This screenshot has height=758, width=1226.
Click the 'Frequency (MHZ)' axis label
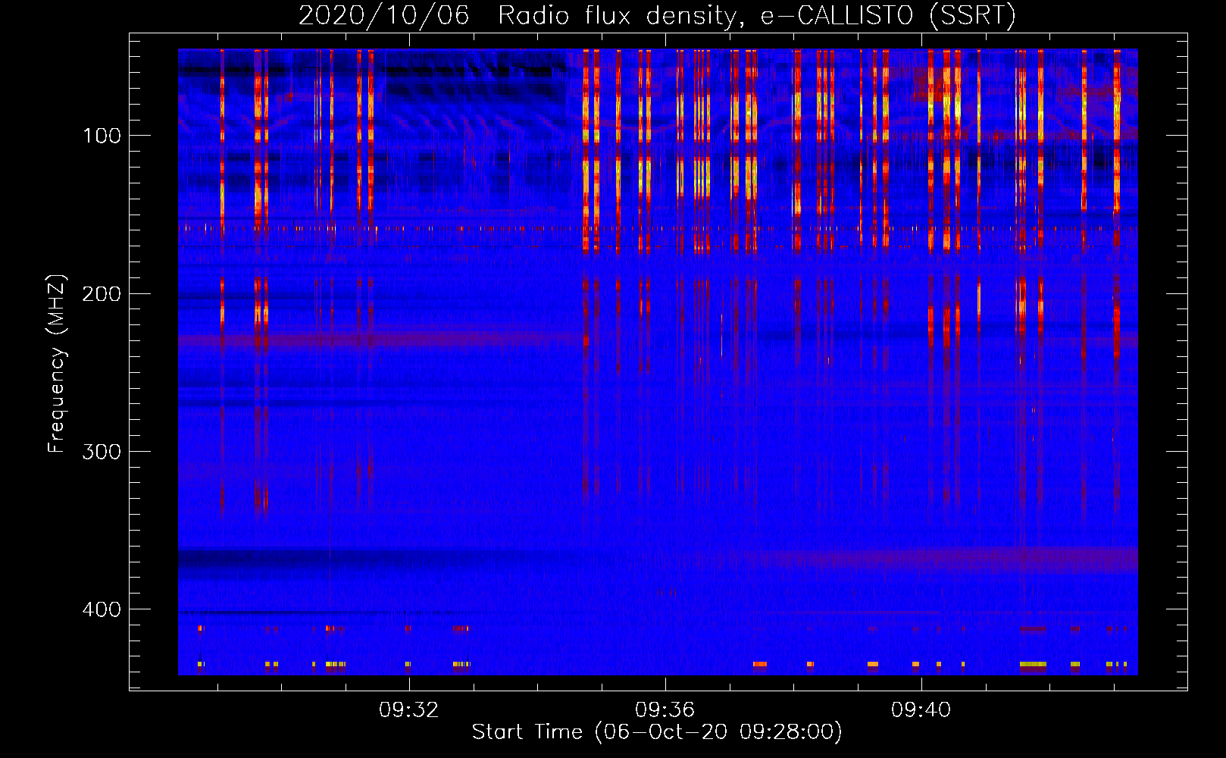57,363
